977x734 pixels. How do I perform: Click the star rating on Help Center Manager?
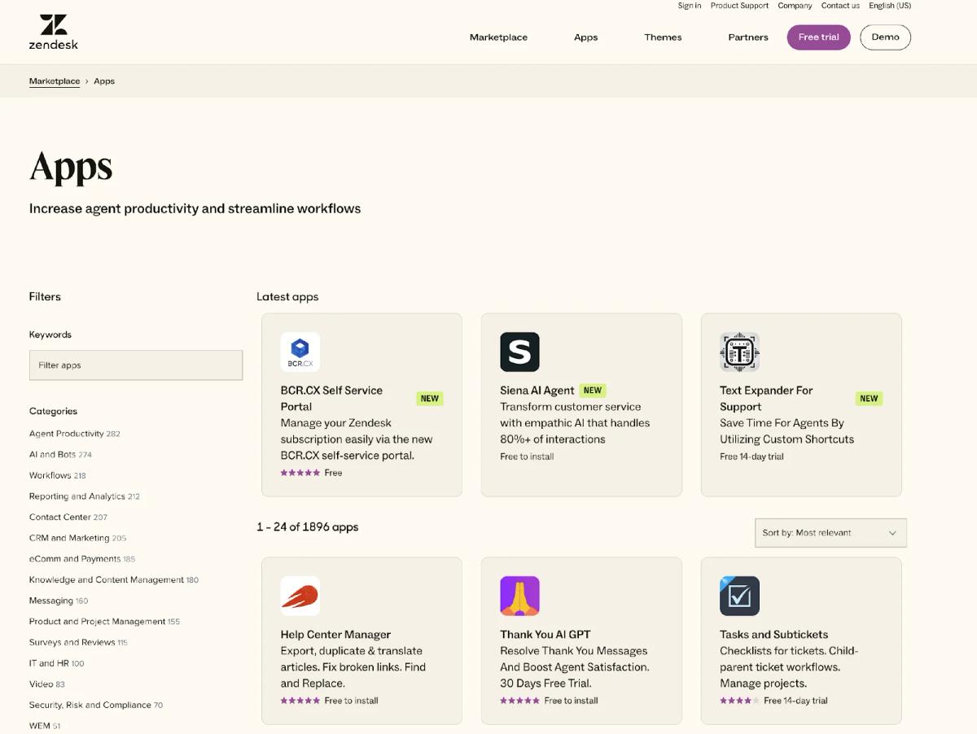click(300, 701)
